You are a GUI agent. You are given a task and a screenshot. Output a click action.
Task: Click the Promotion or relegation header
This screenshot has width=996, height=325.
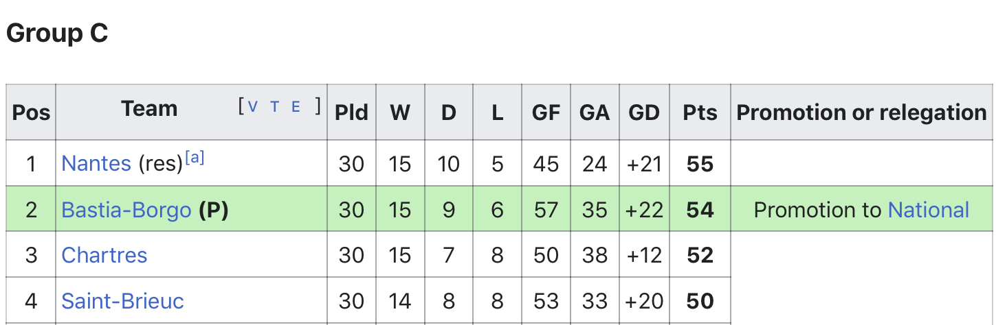click(862, 112)
